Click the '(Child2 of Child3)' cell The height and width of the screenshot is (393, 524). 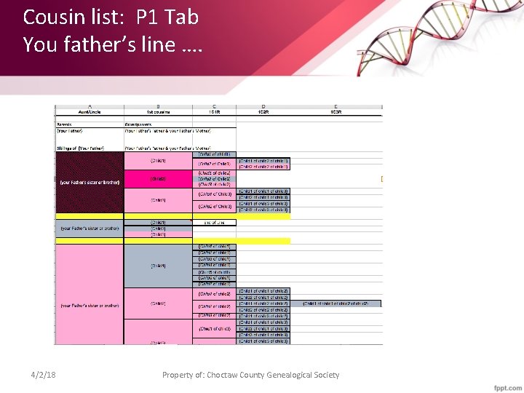coord(214,207)
